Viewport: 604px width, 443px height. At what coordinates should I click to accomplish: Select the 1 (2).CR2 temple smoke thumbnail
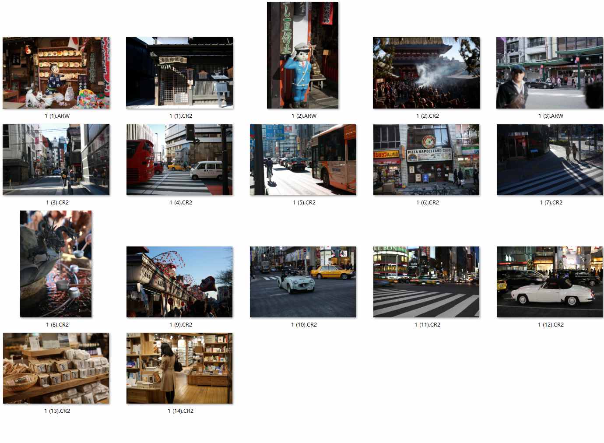pos(426,73)
